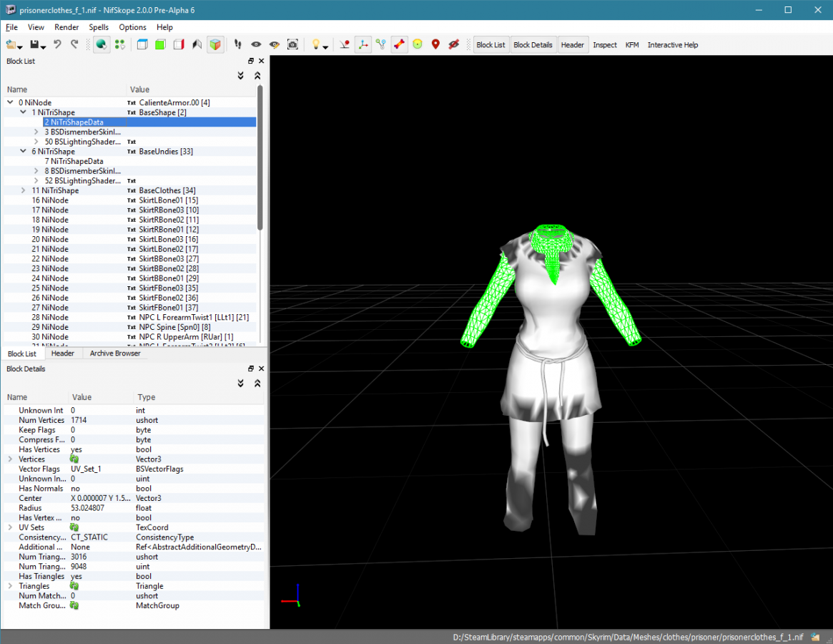Switch to front view green cube icon
833x644 pixels.
(160, 44)
